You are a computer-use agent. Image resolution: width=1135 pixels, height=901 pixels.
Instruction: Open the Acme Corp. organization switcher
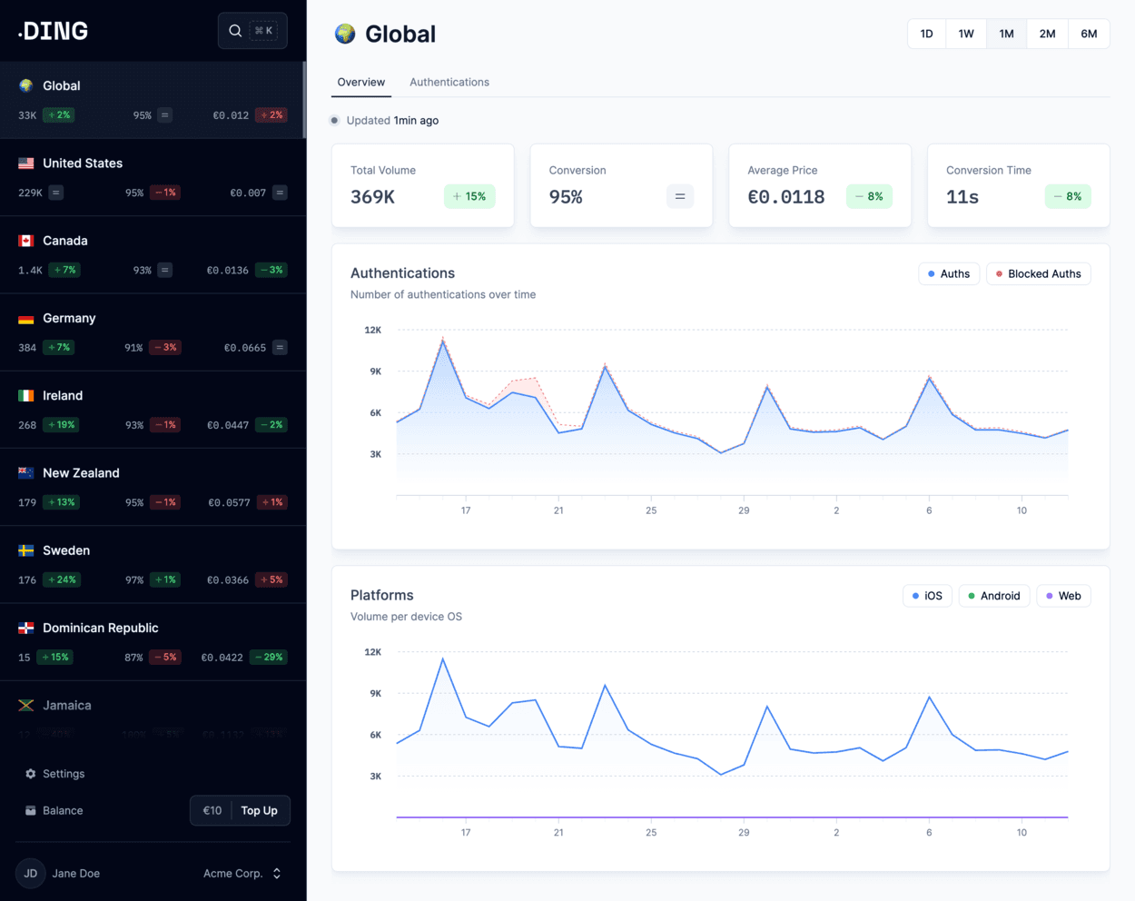coord(242,874)
